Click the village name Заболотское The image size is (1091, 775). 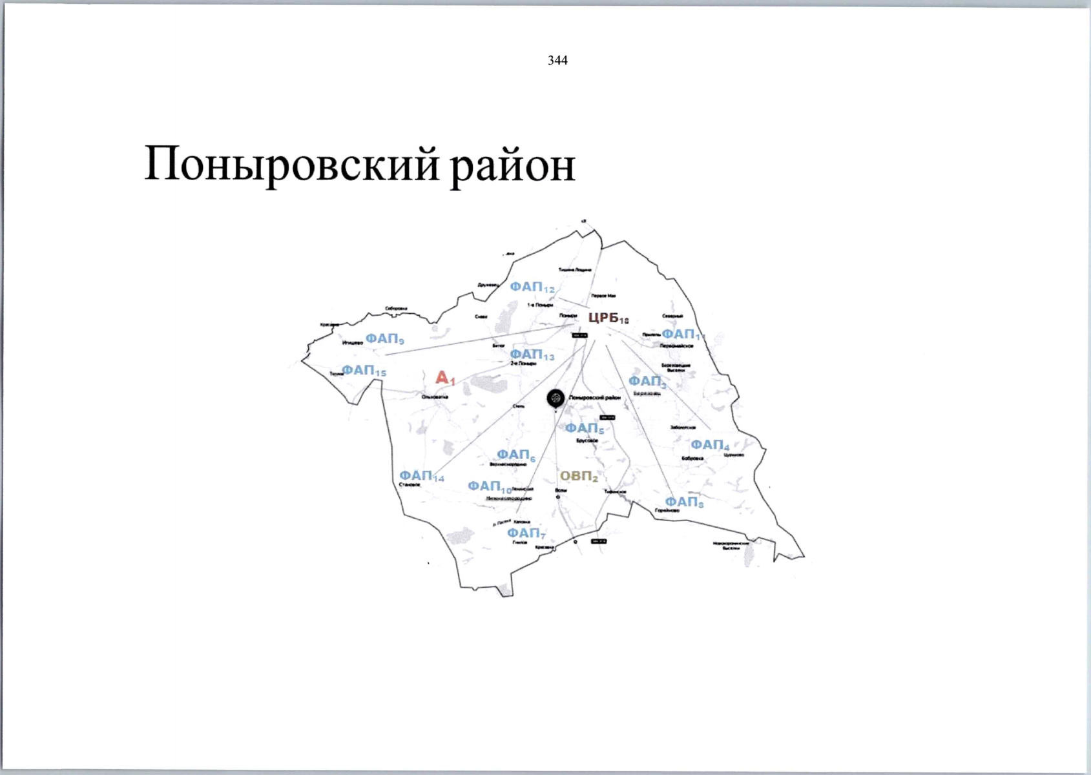coord(683,428)
